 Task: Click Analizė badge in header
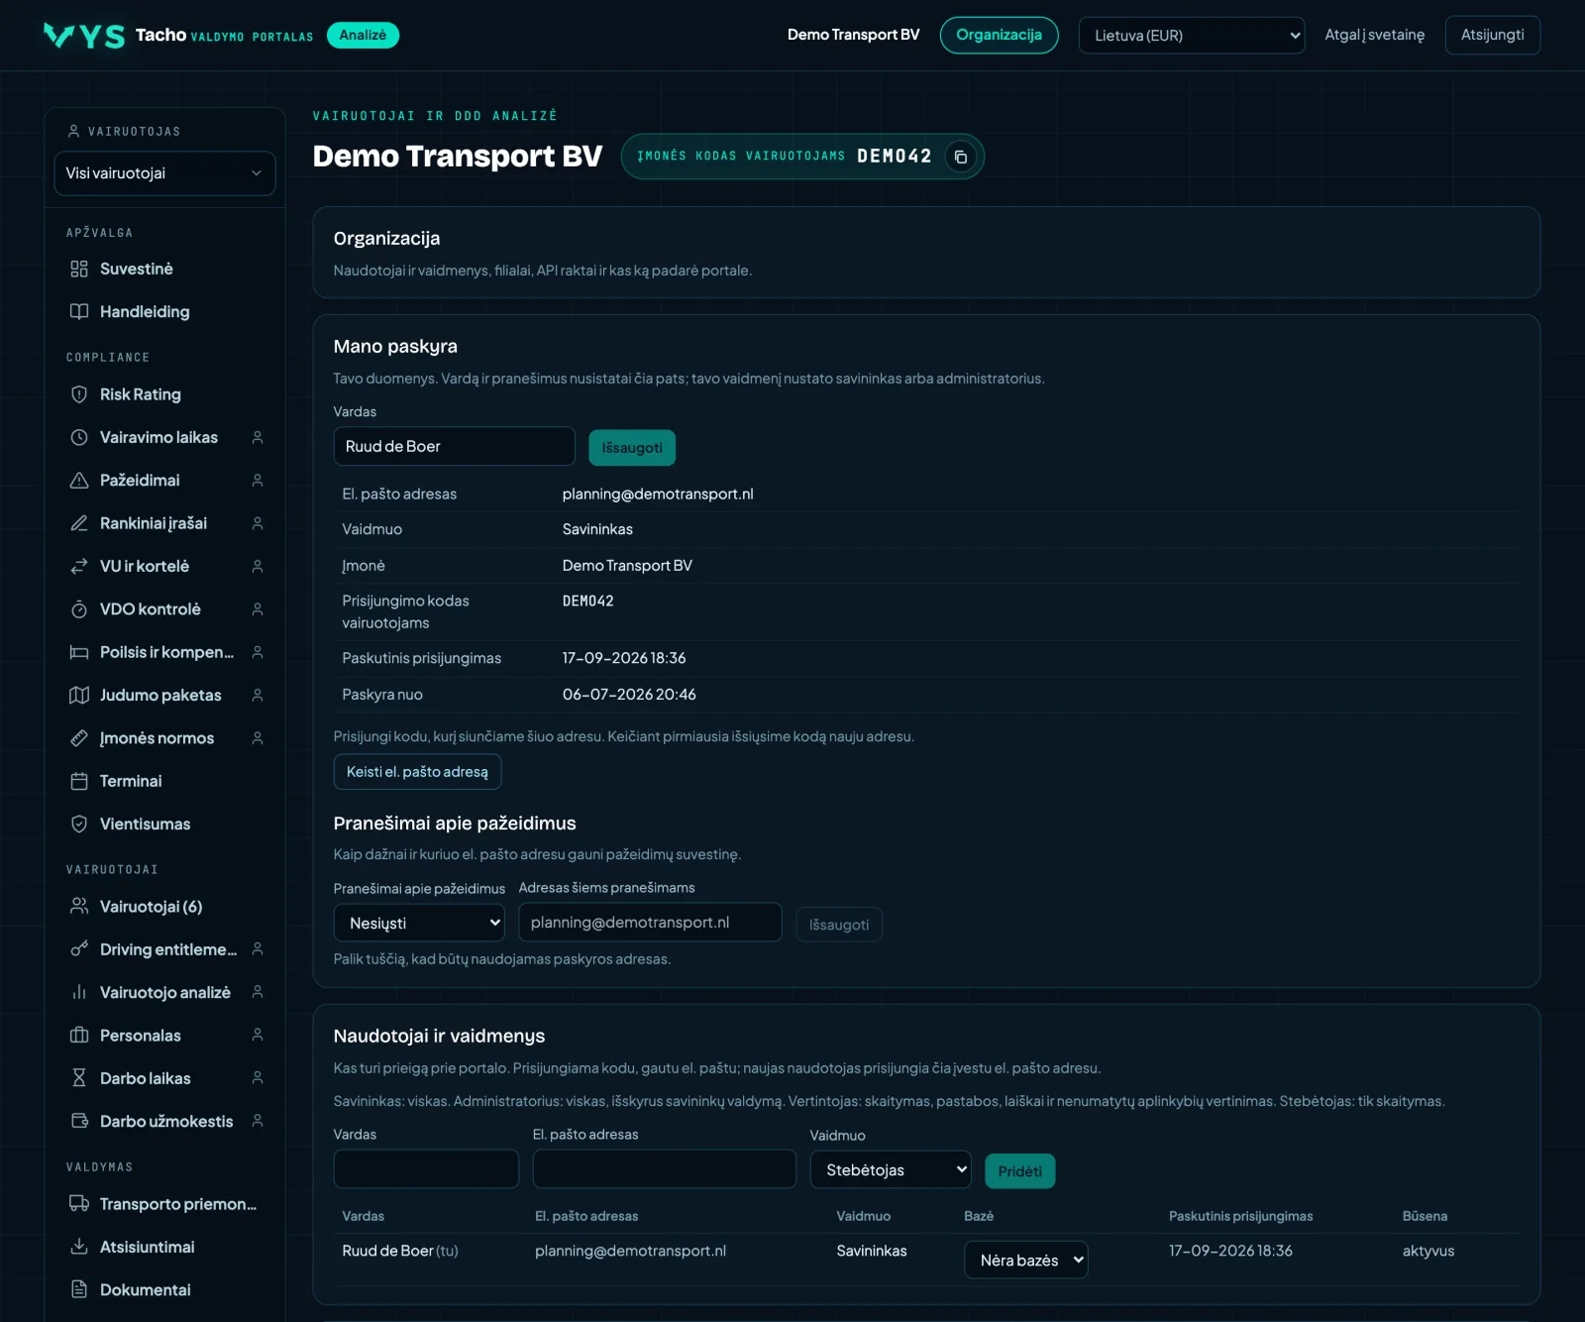[363, 36]
